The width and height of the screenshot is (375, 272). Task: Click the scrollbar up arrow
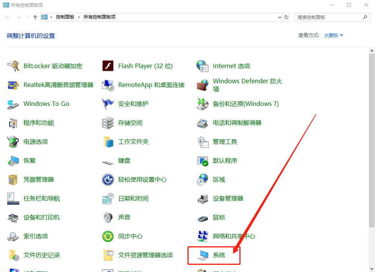click(x=372, y=51)
